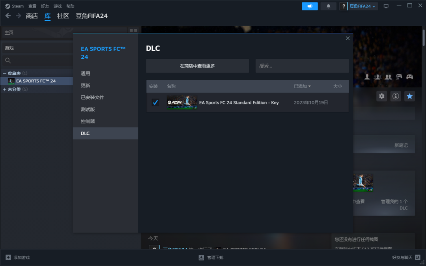The image size is (426, 266).
Task: Sort DLC list by 名称 column
Action: [x=171, y=86]
